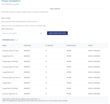Image resolution: width=110 pixels, height=104 pixels.
Task: Click the STATUS column header
Action: click(90, 46)
